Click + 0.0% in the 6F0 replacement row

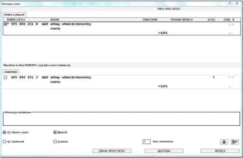click(163, 86)
